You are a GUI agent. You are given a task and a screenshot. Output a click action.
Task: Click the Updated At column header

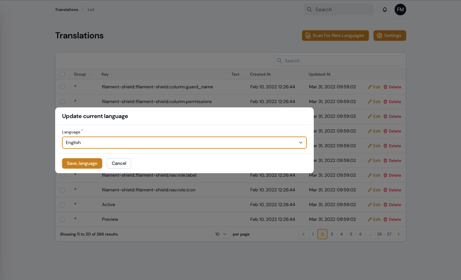320,74
